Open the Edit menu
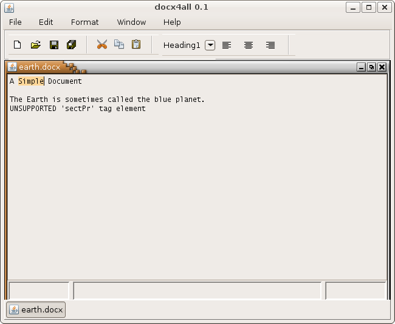Image resolution: width=395 pixels, height=324 pixels. tap(46, 22)
